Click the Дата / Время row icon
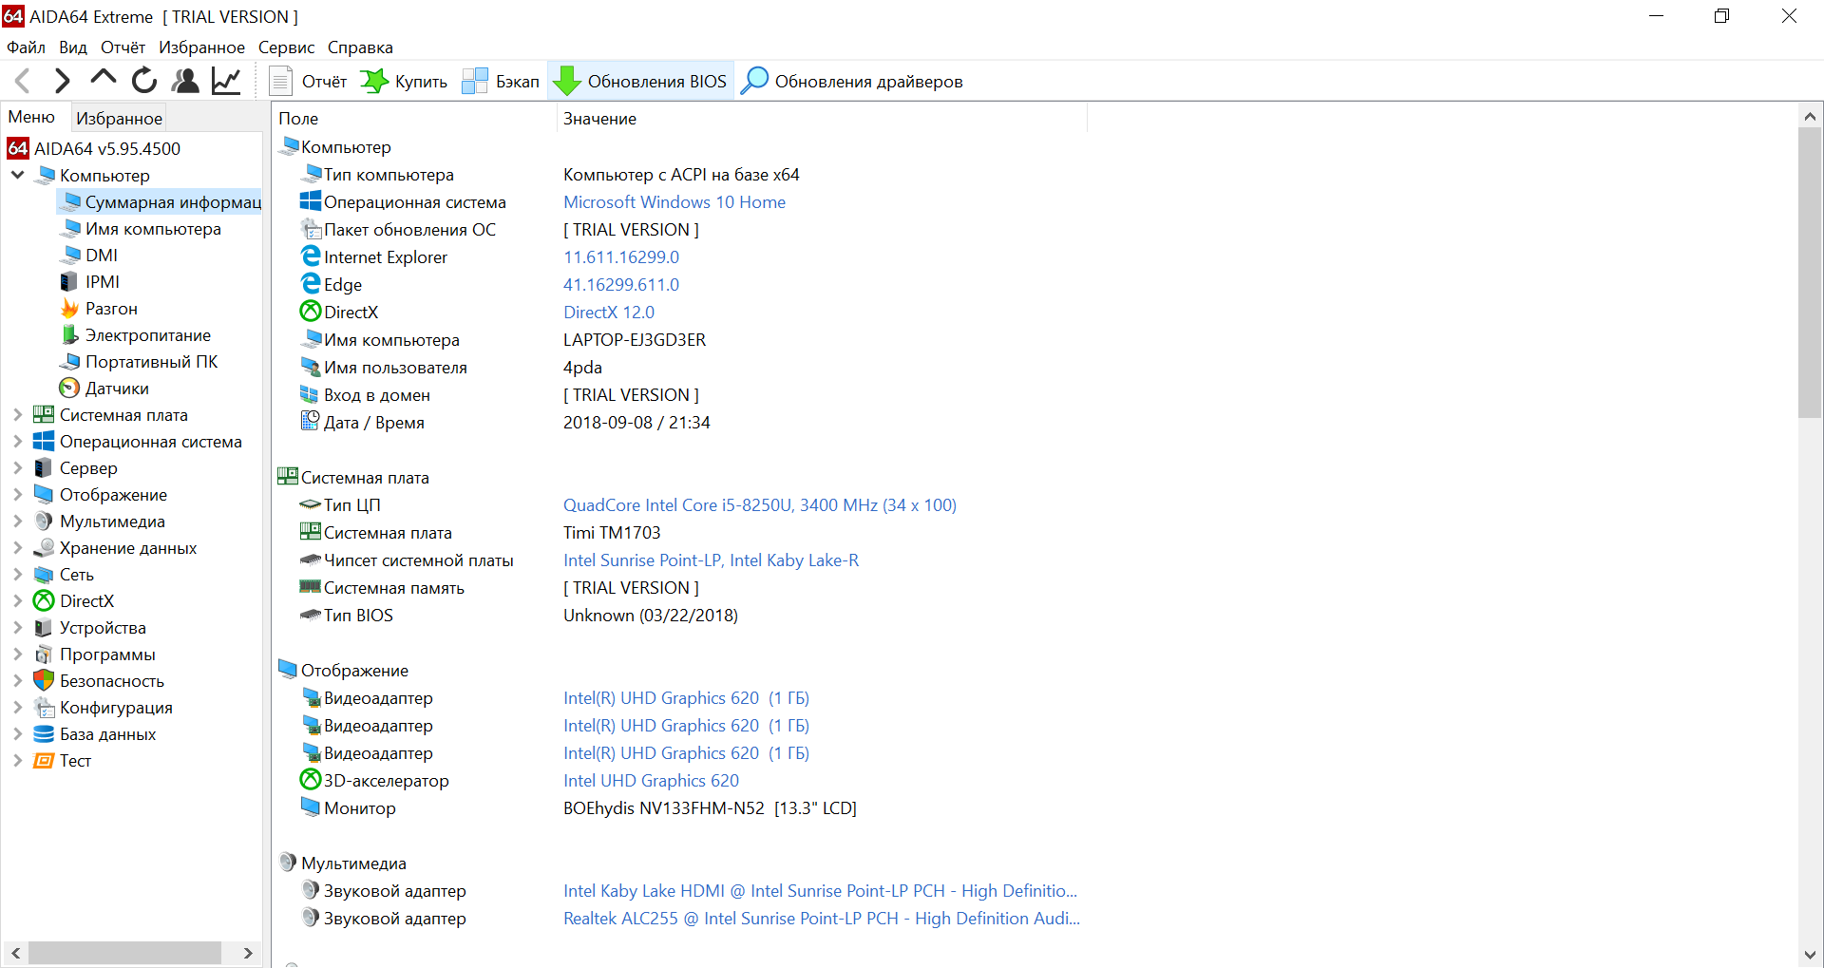 coord(311,422)
